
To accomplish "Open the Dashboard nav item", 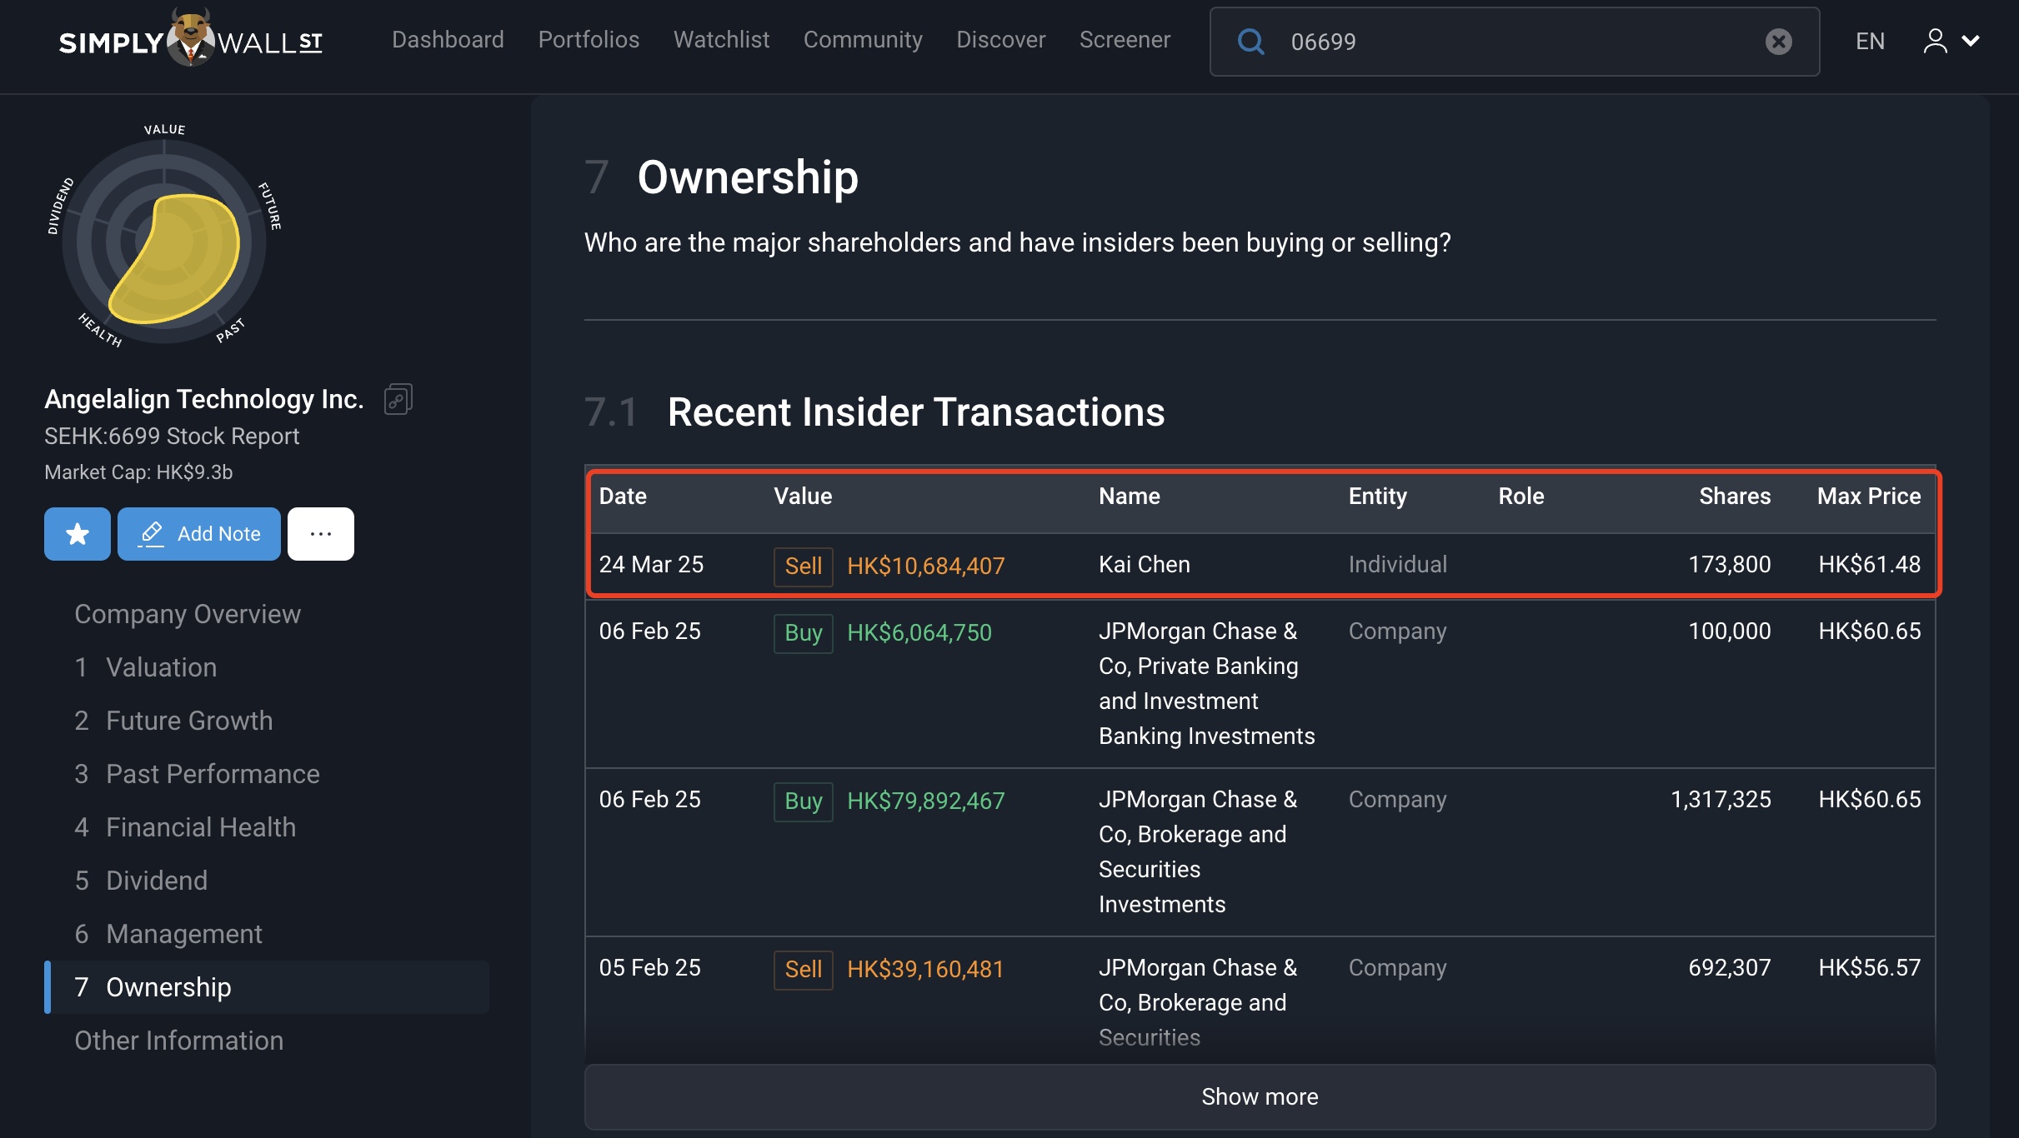I will point(448,40).
